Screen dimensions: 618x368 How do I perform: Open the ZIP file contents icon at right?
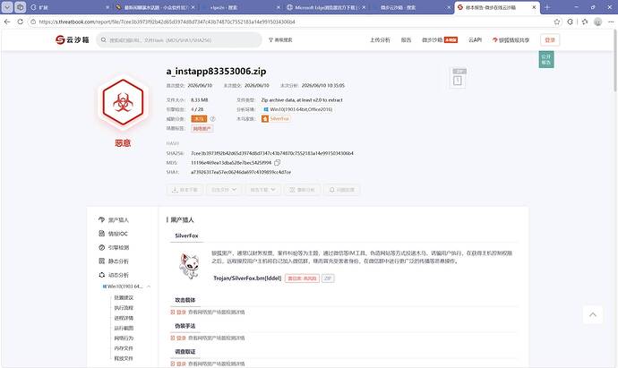[x=458, y=78]
